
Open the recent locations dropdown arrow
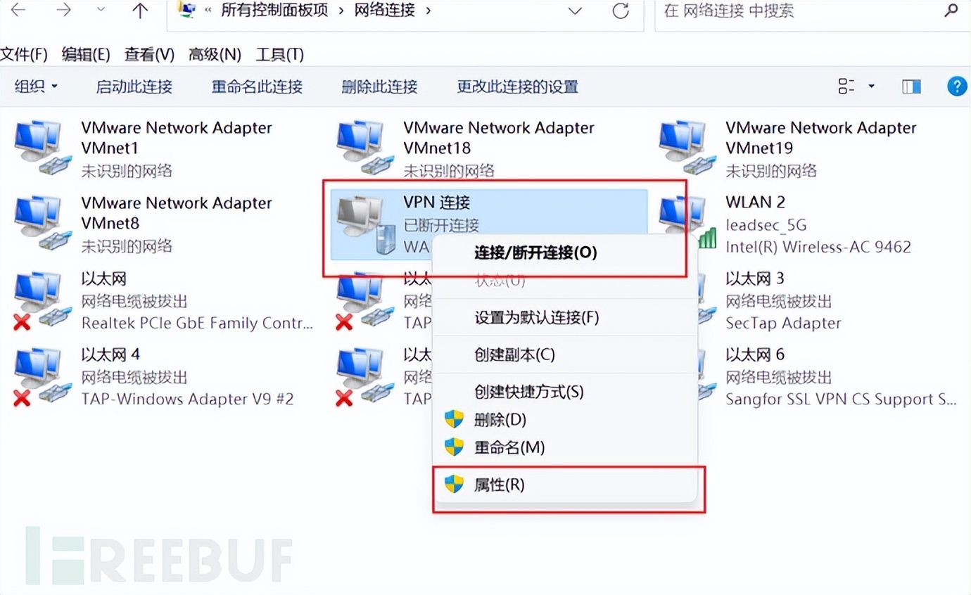click(101, 11)
